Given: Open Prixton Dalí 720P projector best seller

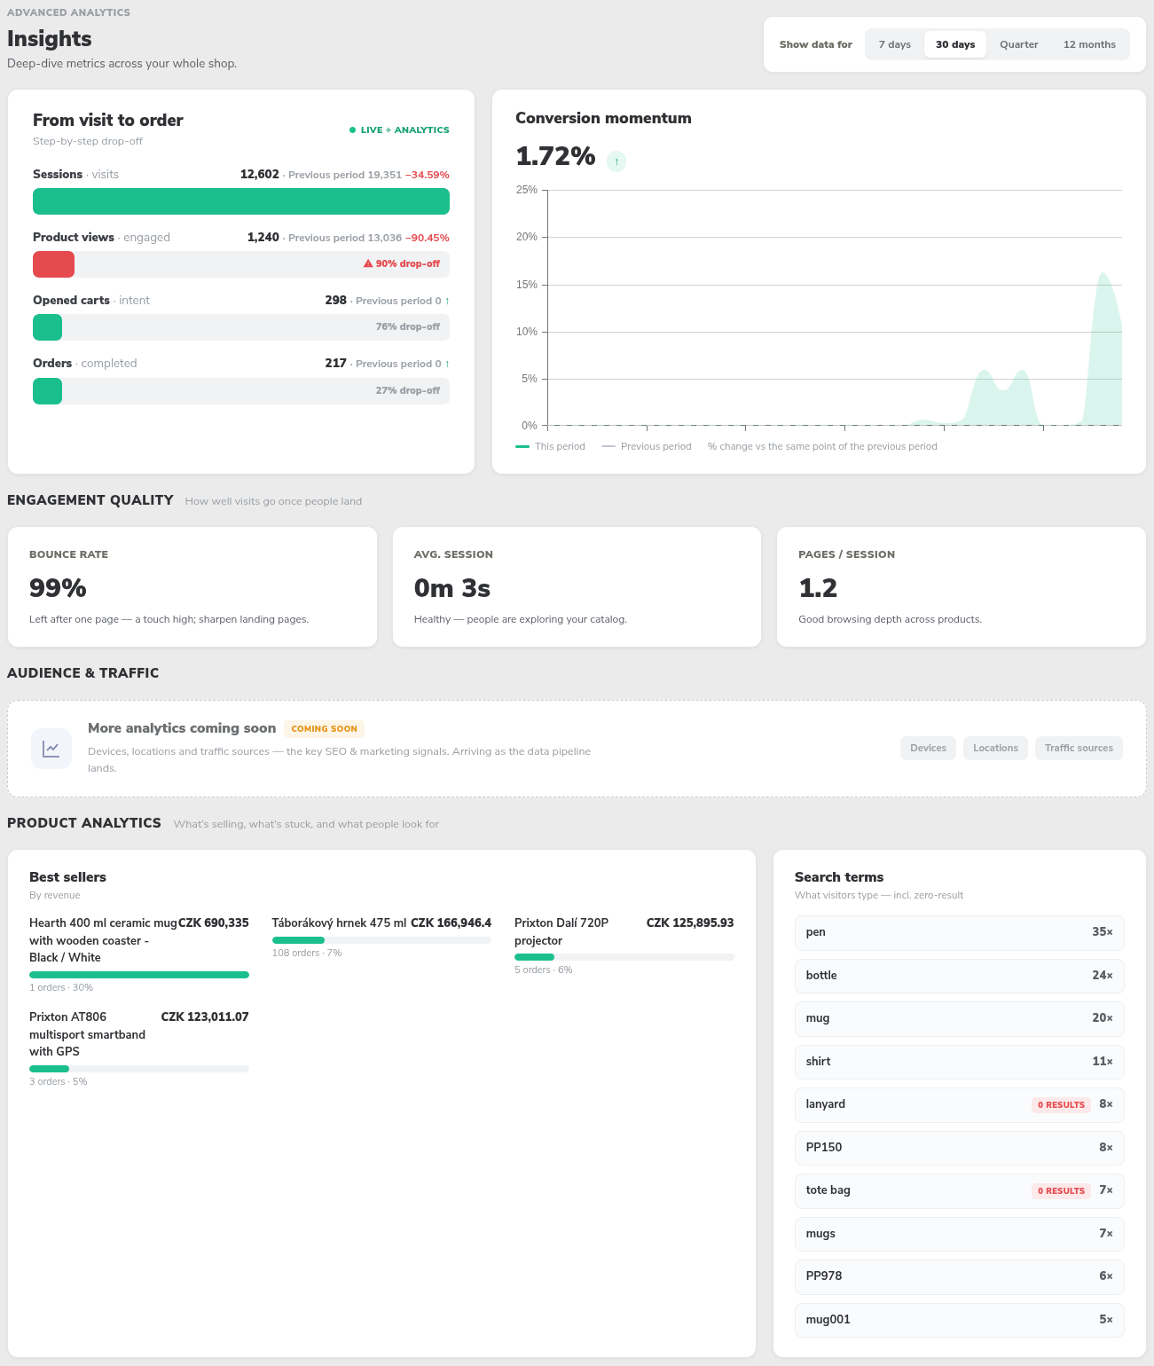Looking at the screenshot, I should click(624, 946).
